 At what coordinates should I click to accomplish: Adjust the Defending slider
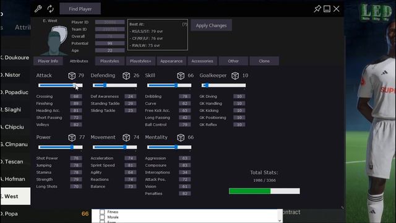115,85
